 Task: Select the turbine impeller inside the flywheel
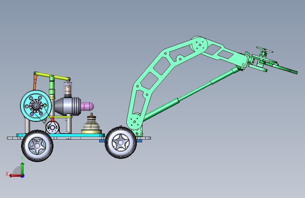click(x=36, y=106)
